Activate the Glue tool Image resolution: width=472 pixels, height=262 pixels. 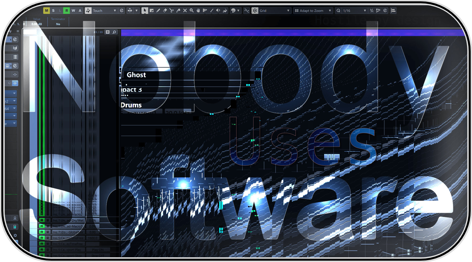[178, 10]
